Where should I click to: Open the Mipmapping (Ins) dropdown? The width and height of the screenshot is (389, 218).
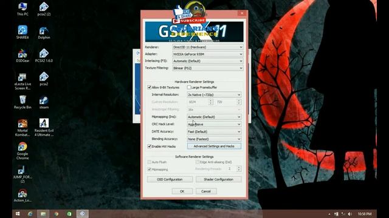(214, 117)
